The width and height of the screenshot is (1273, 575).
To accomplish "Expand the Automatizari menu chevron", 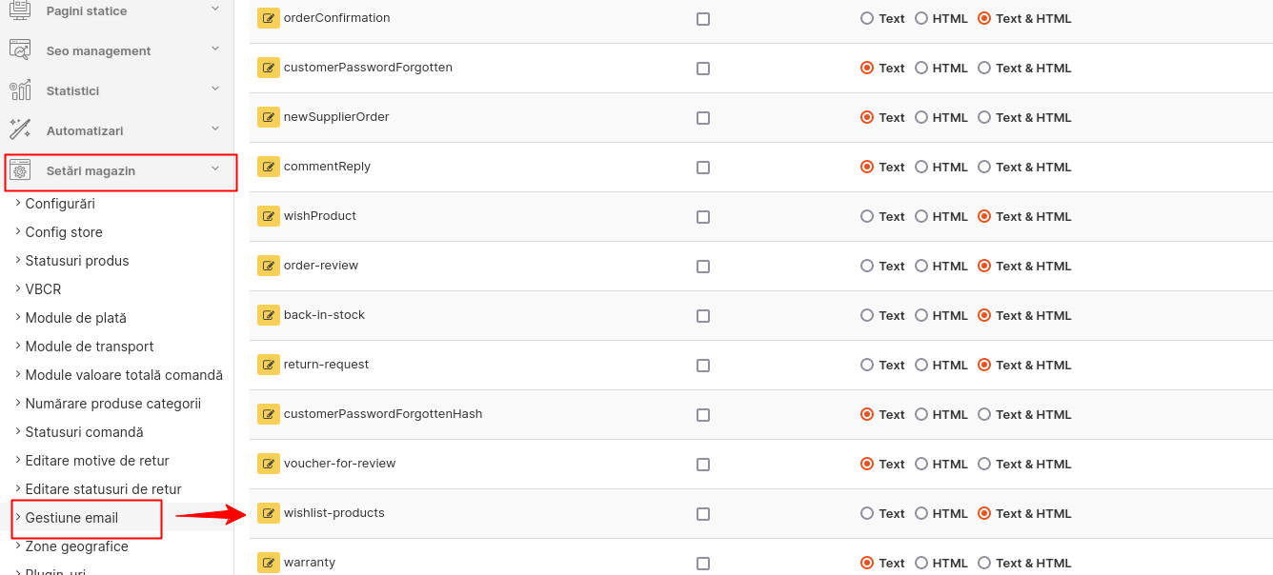I will (x=215, y=129).
